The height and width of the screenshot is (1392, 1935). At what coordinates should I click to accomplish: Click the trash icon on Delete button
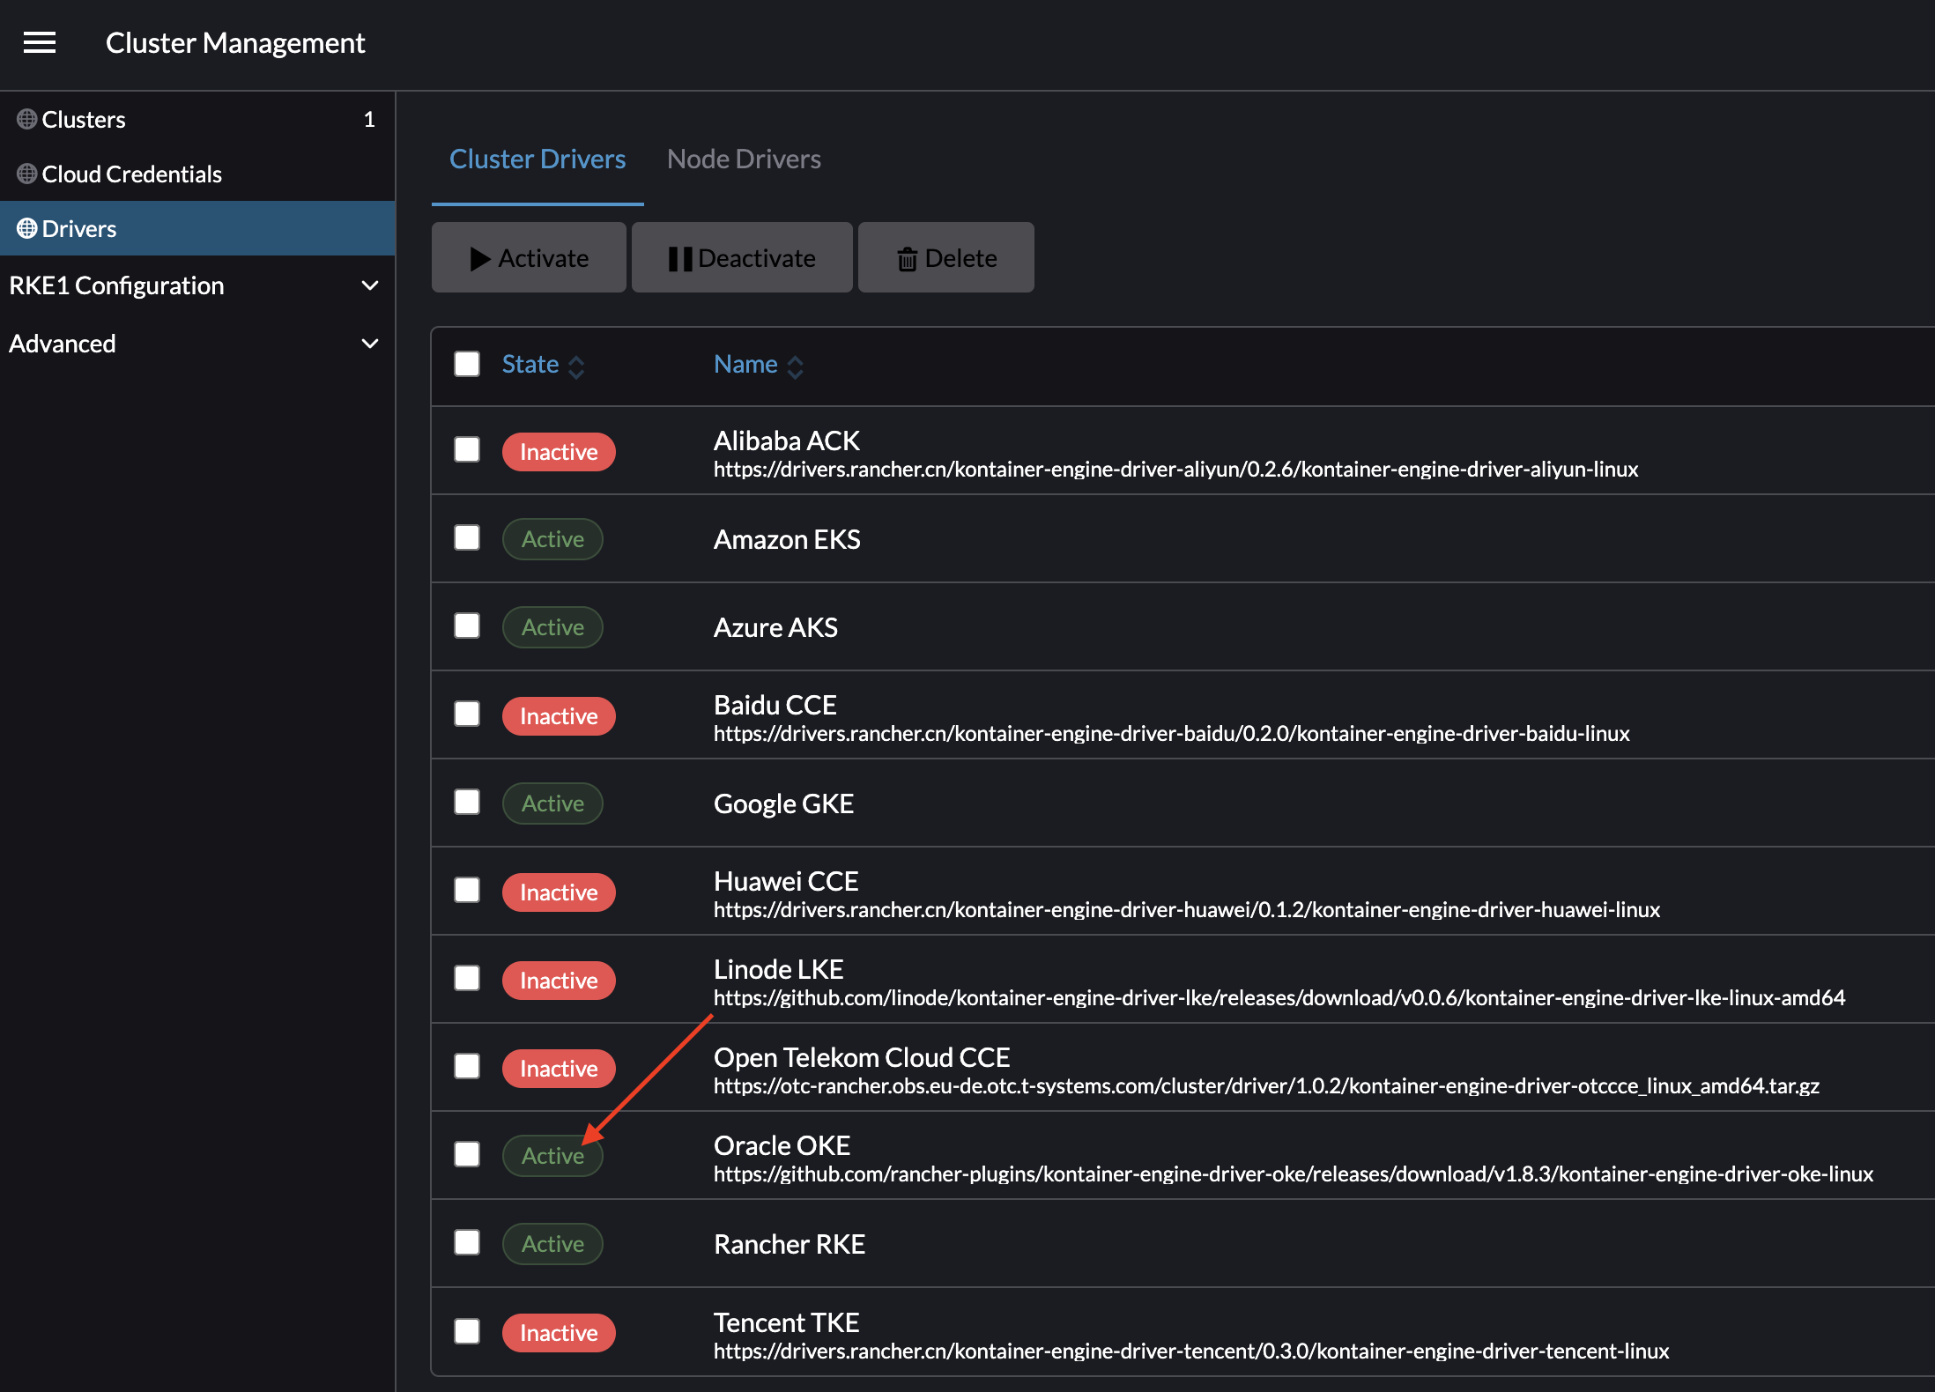click(908, 257)
